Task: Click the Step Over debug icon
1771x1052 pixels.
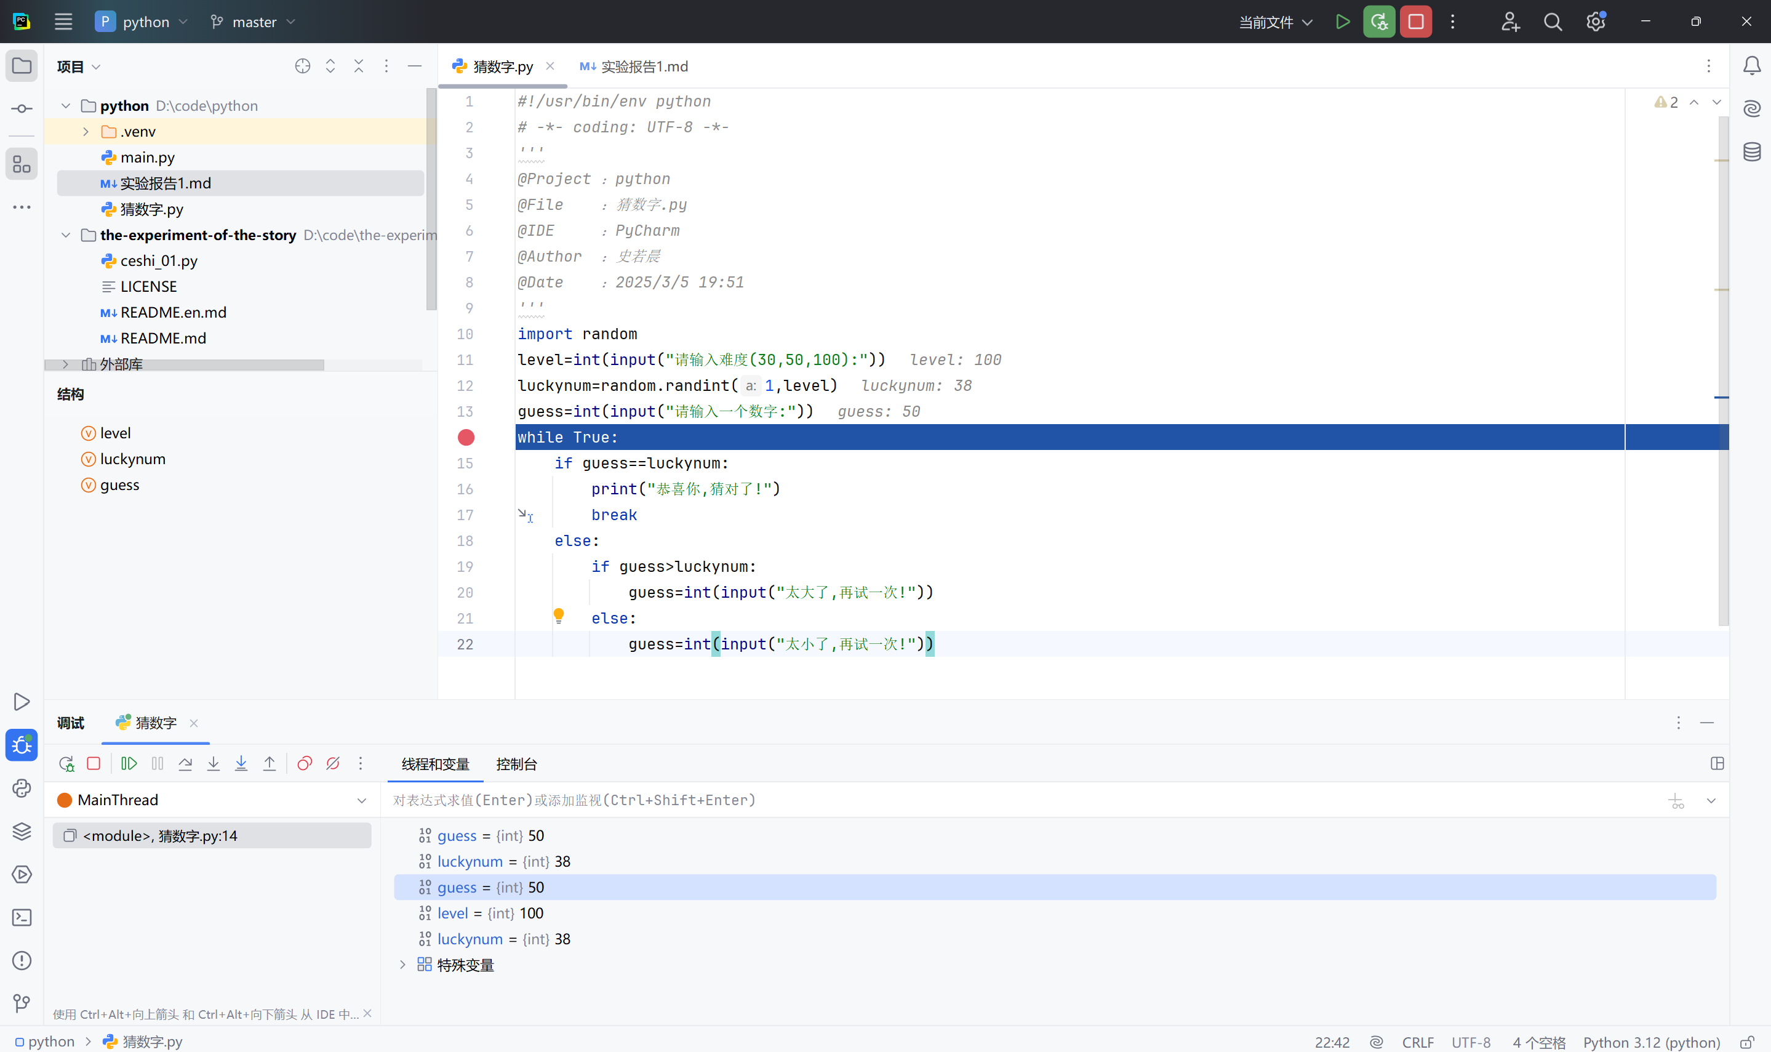Action: tap(185, 763)
